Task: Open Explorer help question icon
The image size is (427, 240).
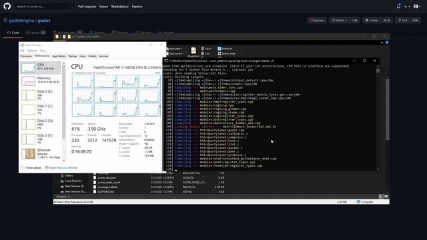Action: coord(387,43)
